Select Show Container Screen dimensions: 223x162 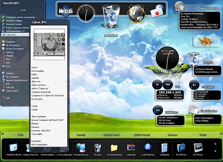pyautogui.click(x=39, y=117)
